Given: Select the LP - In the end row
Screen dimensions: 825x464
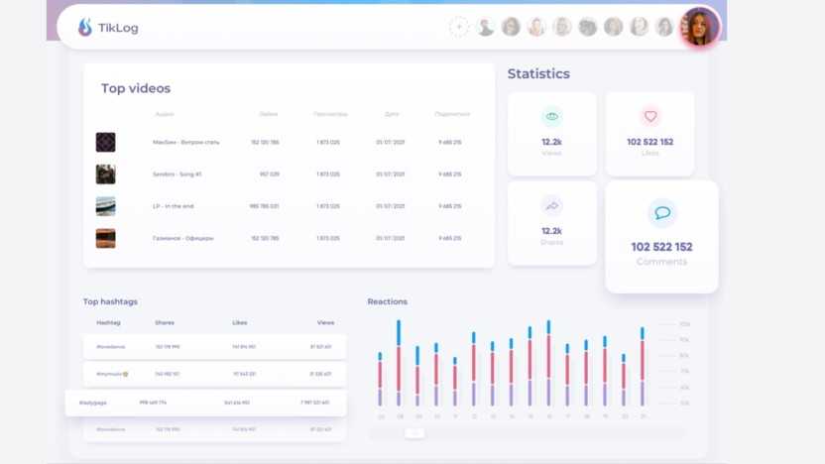Looking at the screenshot, I should tap(288, 206).
